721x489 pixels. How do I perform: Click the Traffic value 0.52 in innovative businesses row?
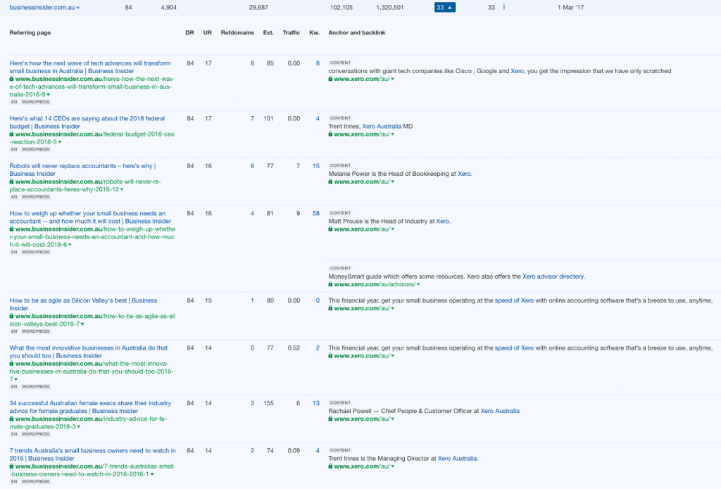pos(294,348)
